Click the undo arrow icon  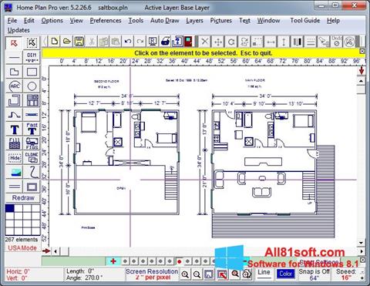(x=128, y=42)
